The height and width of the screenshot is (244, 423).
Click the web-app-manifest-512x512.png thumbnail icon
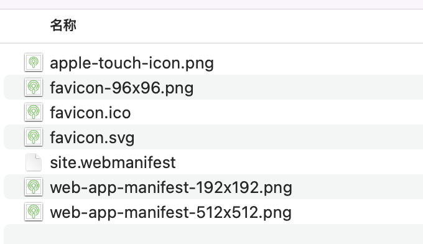34,212
